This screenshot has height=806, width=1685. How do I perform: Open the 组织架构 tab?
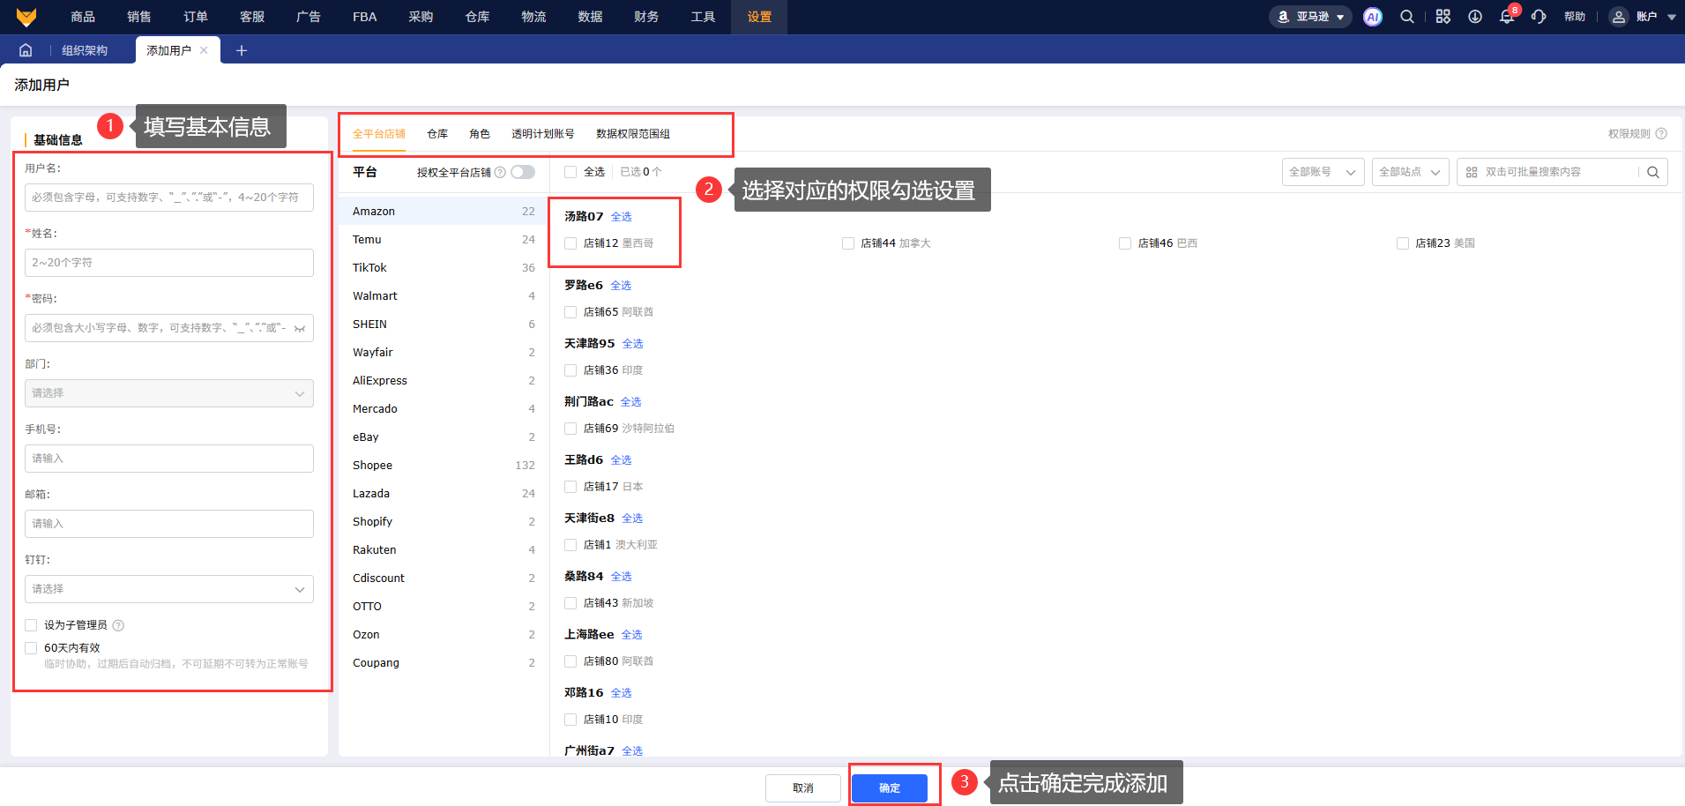pos(85,50)
